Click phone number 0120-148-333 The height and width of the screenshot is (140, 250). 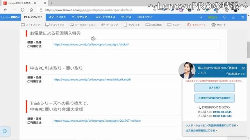[222, 116]
